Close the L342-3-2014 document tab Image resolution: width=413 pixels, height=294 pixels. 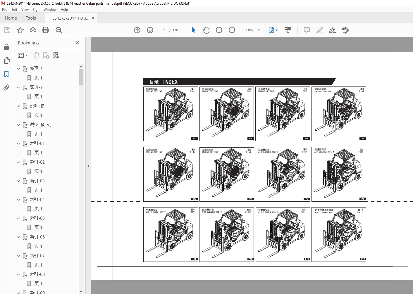(x=93, y=18)
